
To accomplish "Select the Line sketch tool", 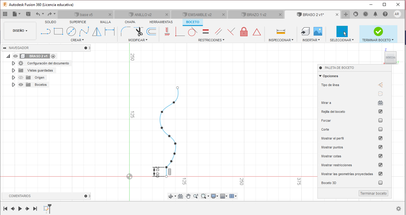I will point(46,31).
